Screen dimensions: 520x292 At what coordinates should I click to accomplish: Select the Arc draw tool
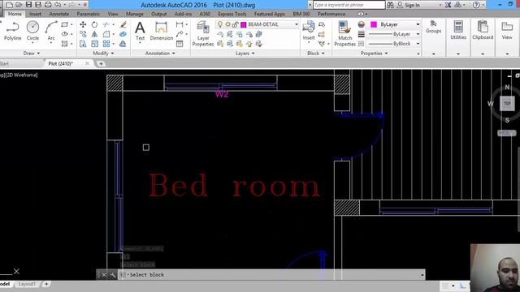click(x=51, y=31)
